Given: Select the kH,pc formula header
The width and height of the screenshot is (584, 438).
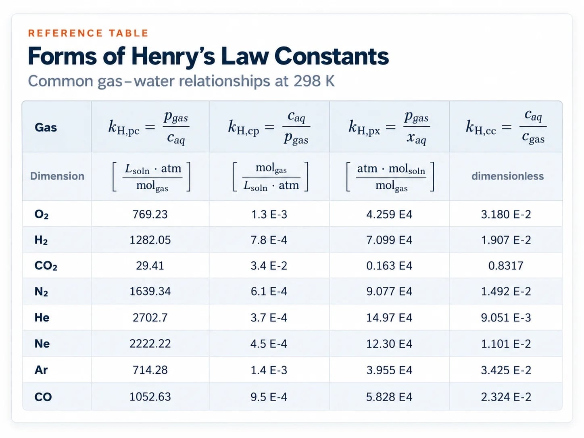Looking at the screenshot, I should [x=149, y=127].
